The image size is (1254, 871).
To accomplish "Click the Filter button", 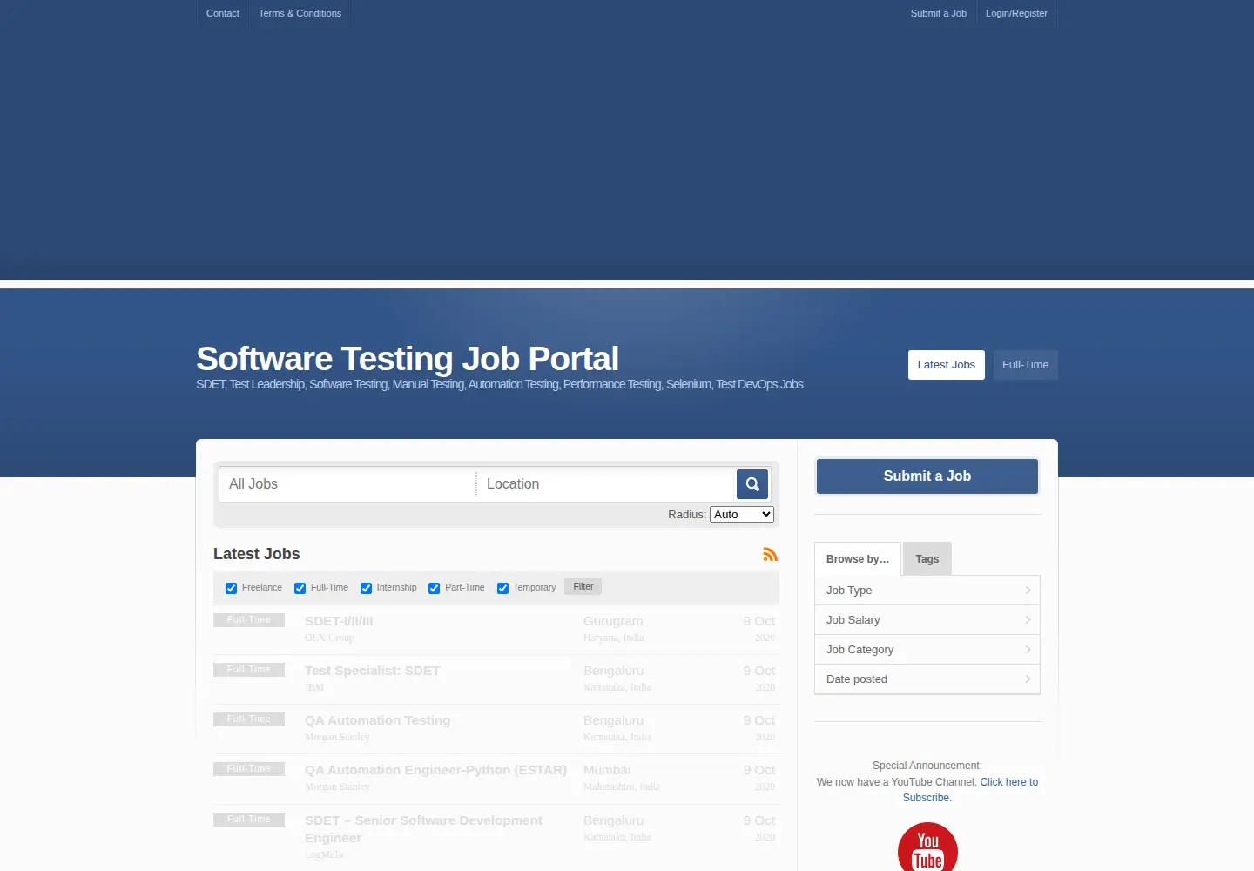I will click(x=583, y=587).
